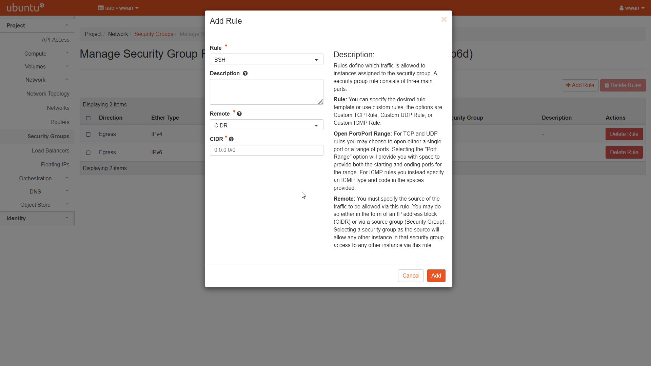Open Routers in sidebar

point(60,122)
